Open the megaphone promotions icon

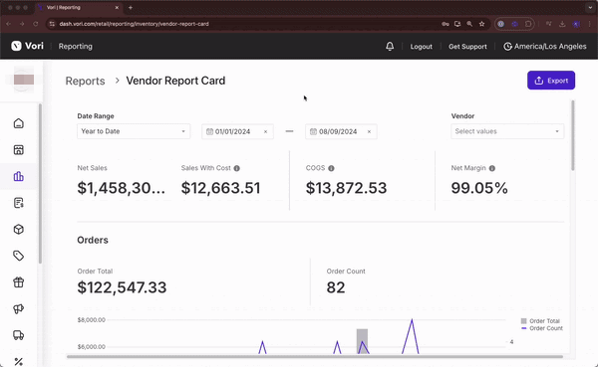pos(18,308)
